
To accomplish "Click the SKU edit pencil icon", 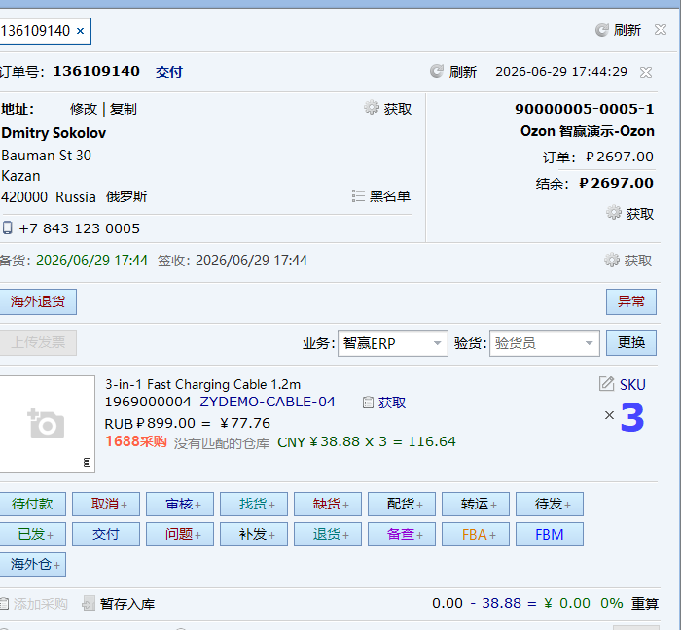I will click(606, 384).
